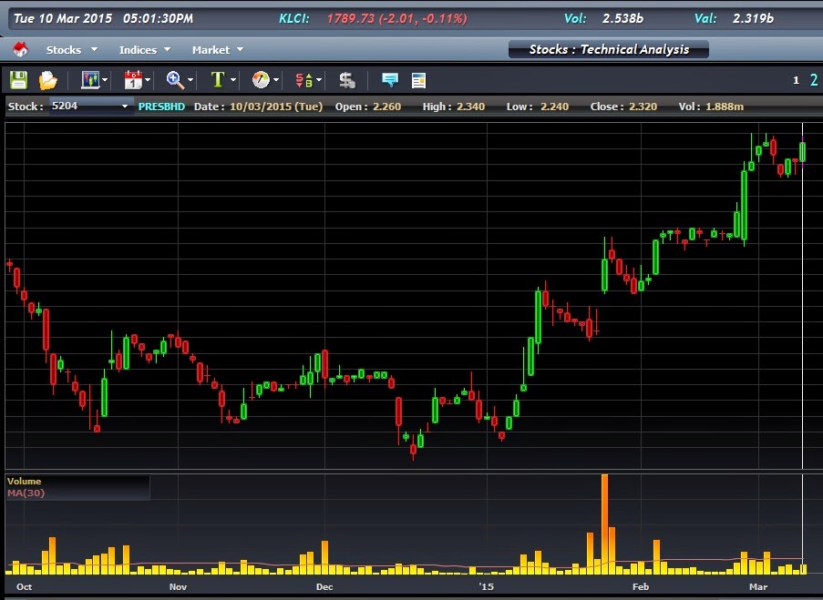Screen dimensions: 823x600
Task: Click the Oct label on time axis
Action: (x=24, y=587)
